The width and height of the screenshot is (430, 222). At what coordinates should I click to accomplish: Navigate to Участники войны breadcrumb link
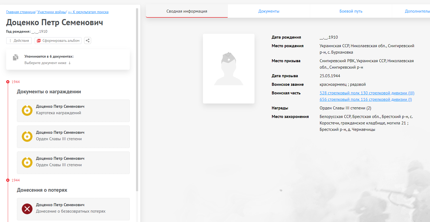point(52,12)
